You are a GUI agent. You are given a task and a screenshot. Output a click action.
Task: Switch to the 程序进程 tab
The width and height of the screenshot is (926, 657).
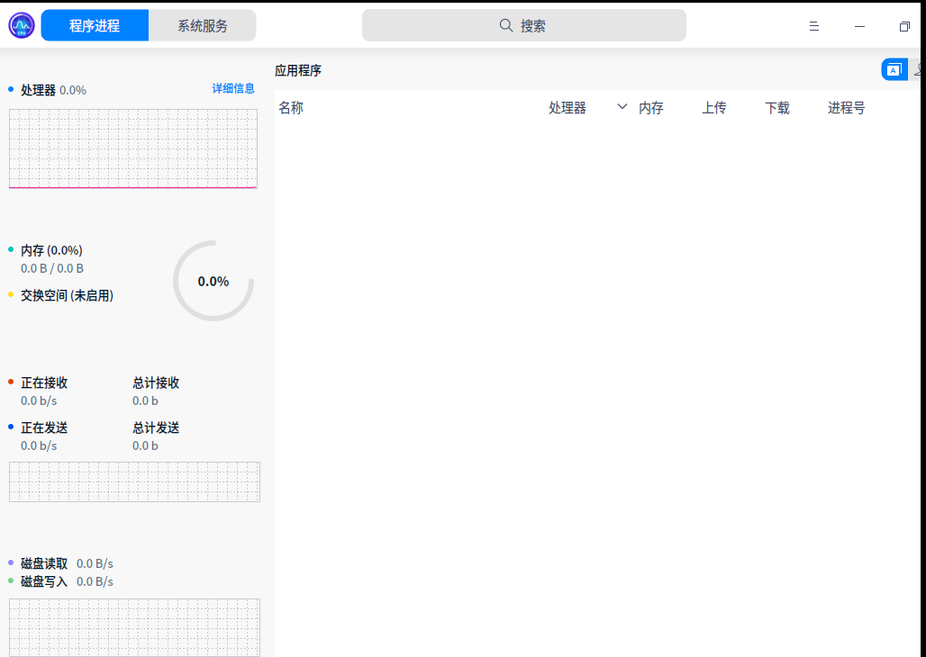95,26
